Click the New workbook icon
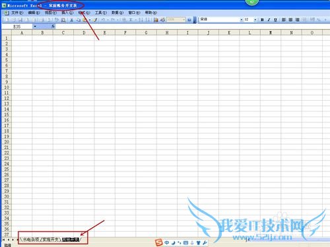The width and height of the screenshot is (330, 247). (x=7, y=20)
